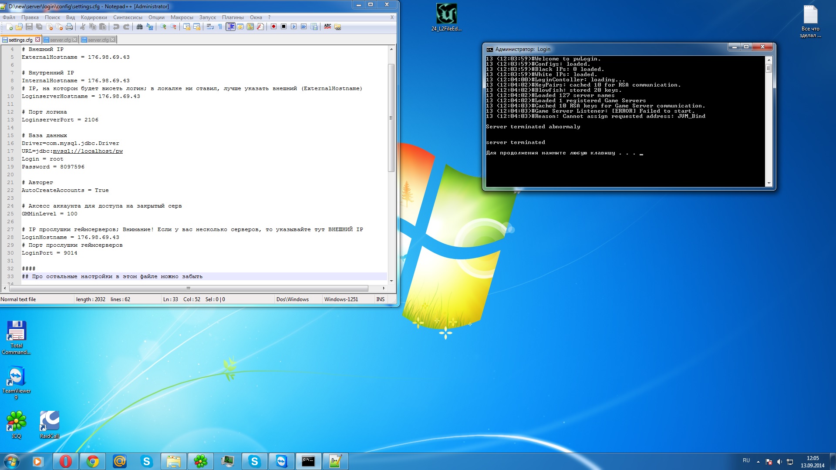Image resolution: width=836 pixels, height=470 pixels.
Task: Open the Плагины menu
Action: tap(233, 17)
